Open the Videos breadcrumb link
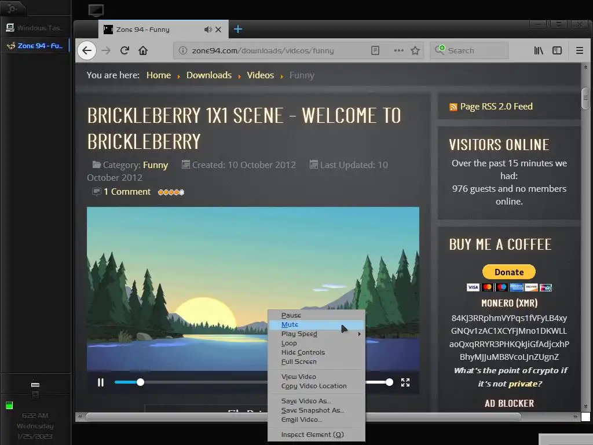The height and width of the screenshot is (445, 593). tap(260, 75)
